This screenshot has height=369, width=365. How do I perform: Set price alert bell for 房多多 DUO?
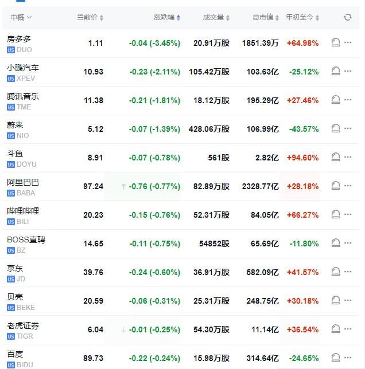pos(336,42)
